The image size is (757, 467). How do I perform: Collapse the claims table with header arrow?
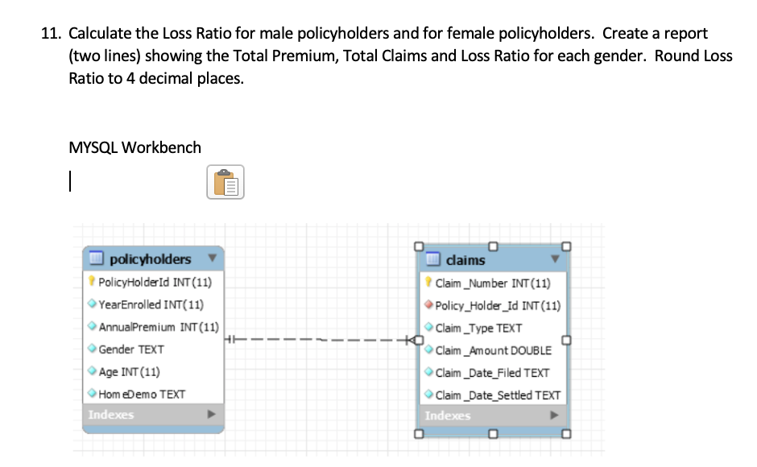tap(555, 258)
